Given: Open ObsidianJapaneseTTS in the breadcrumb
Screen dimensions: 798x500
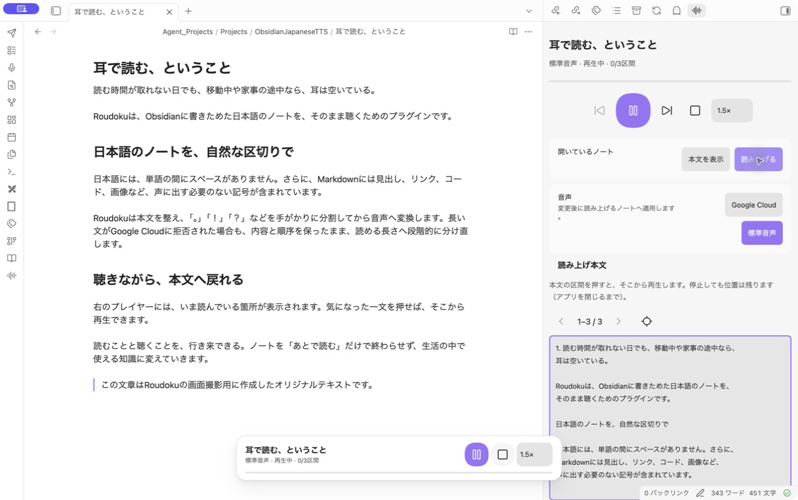Looking at the screenshot, I should [291, 31].
